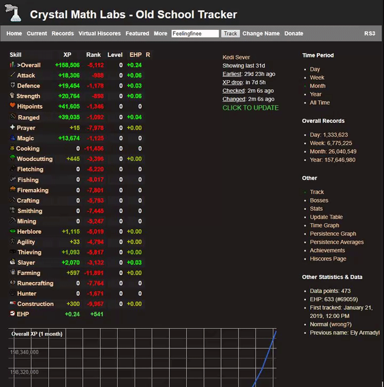Click the Hitpoints heart icon
384x387 pixels.
point(13,106)
